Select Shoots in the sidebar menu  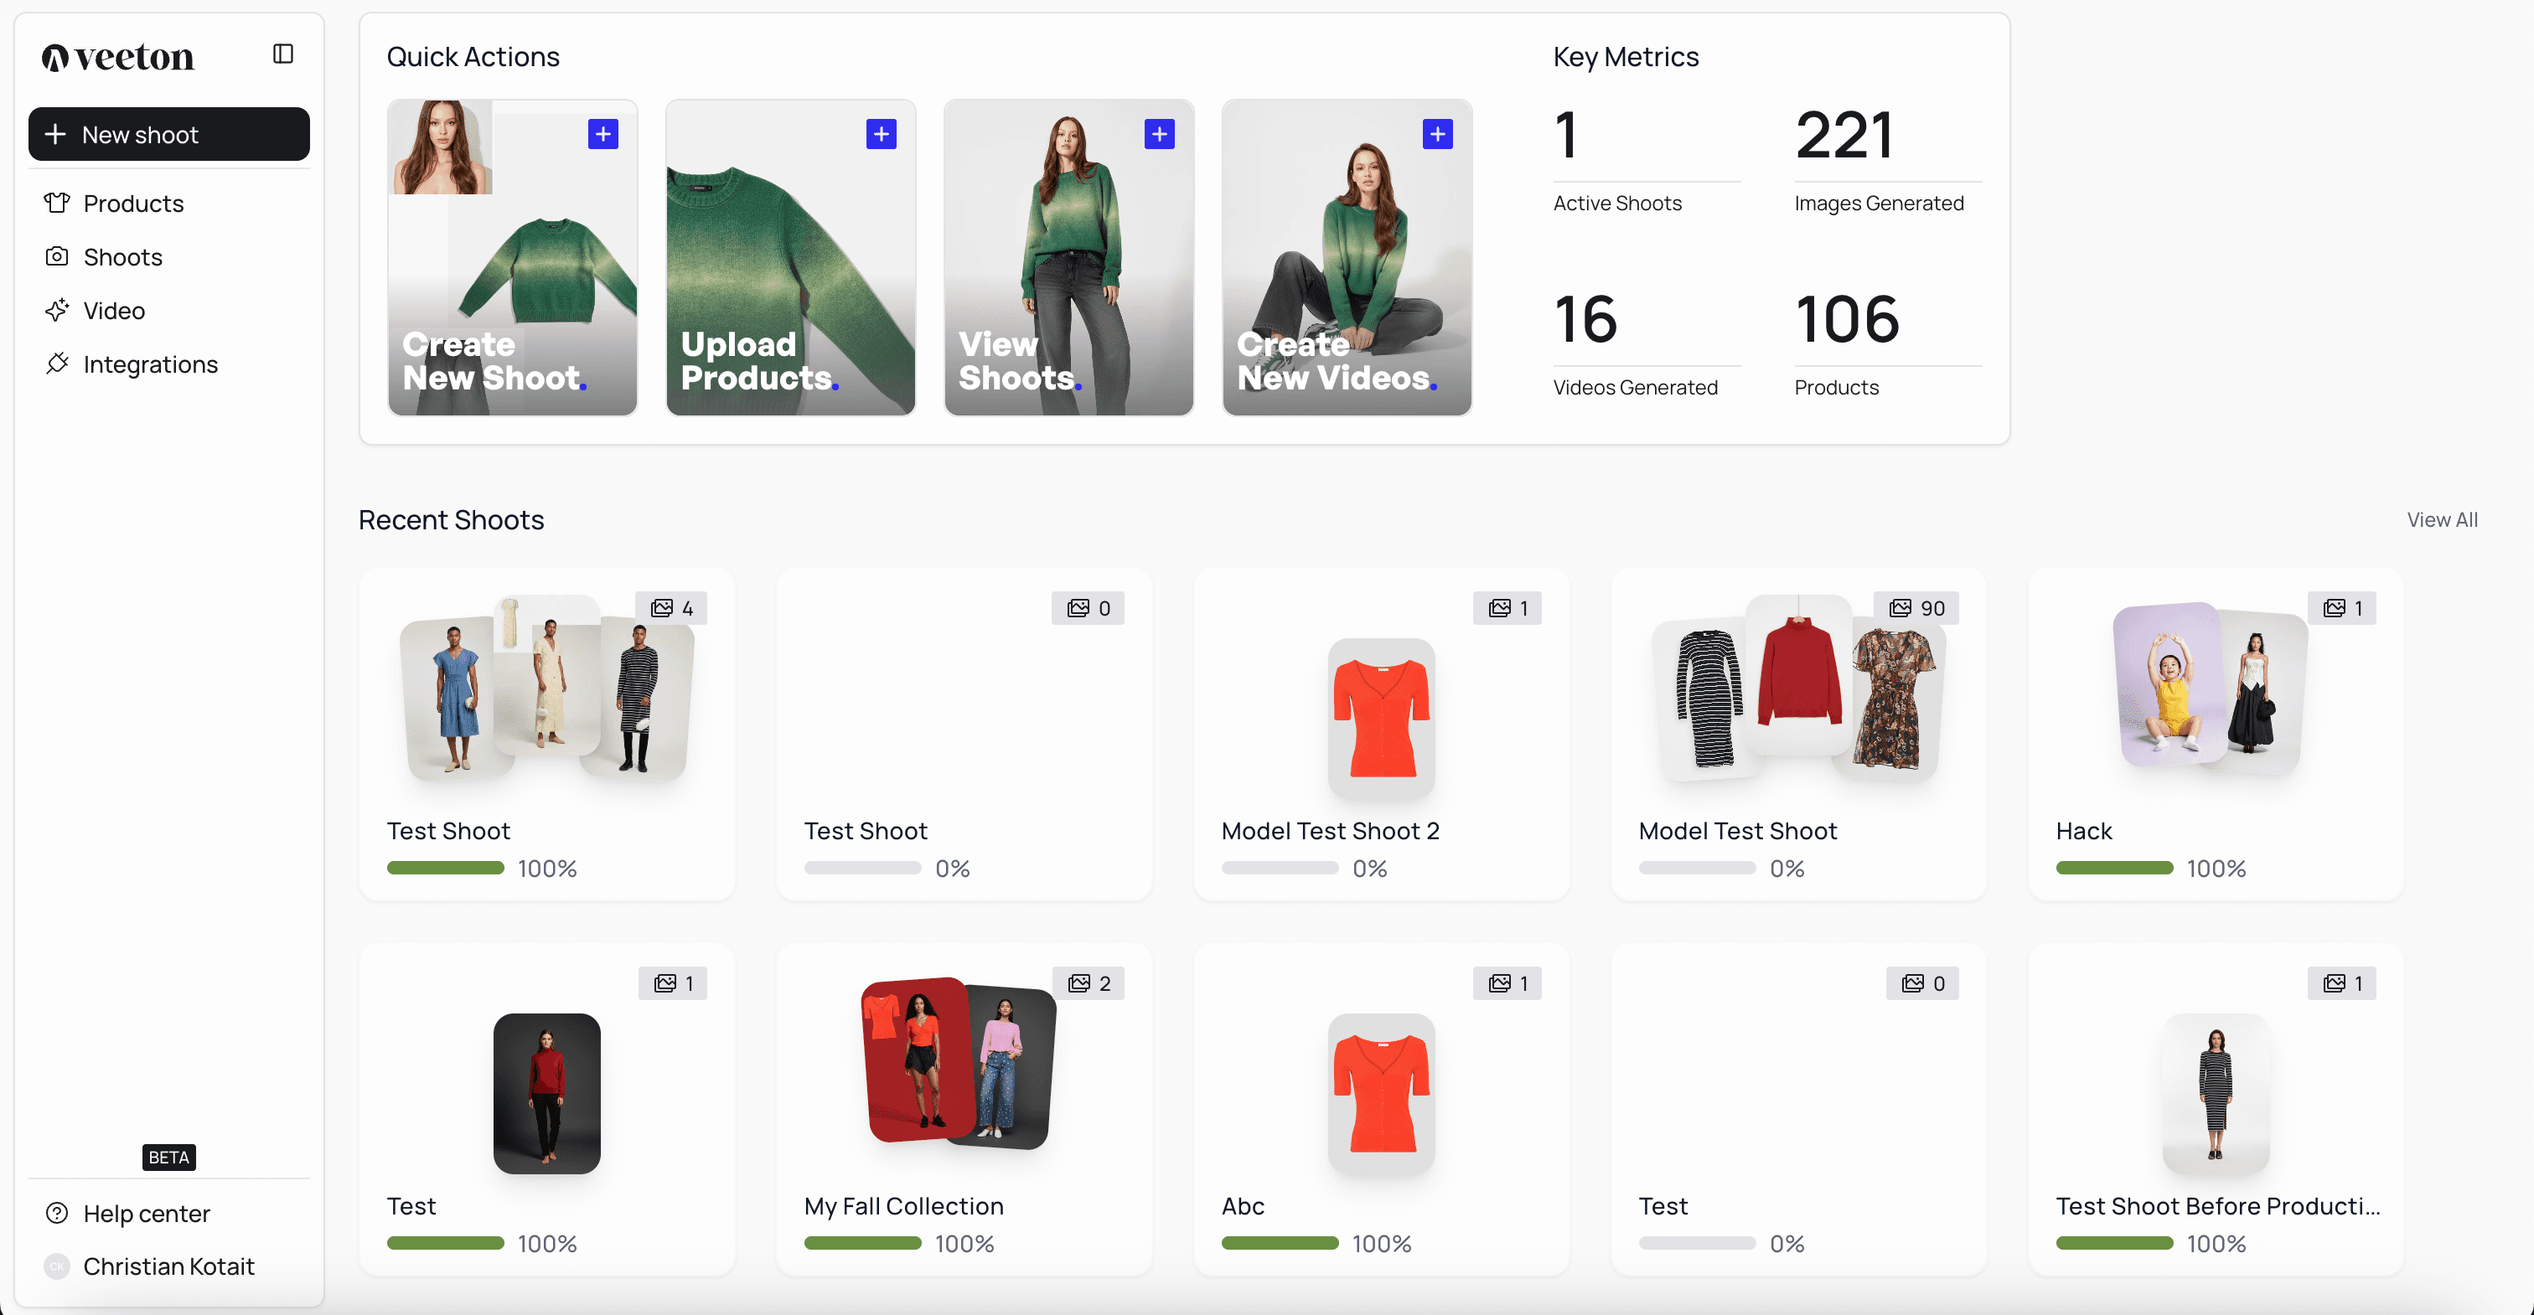coord(122,256)
